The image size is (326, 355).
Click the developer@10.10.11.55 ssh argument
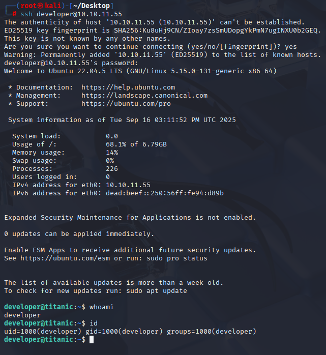click(79, 14)
